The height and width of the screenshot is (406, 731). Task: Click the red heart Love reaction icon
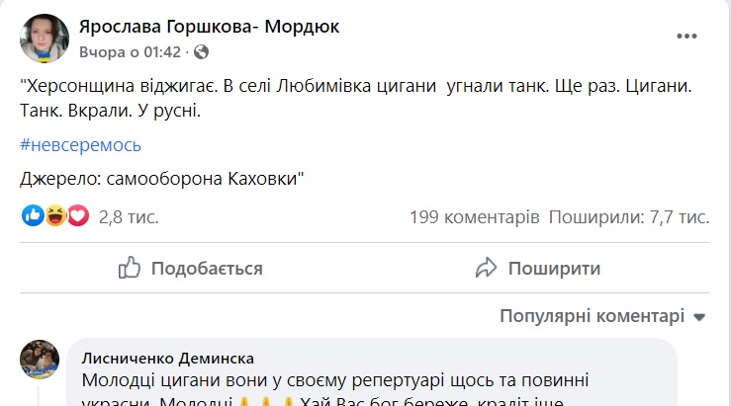tap(77, 215)
